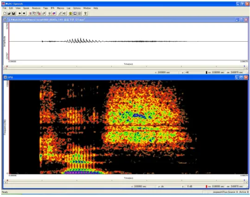This screenshot has height=197, width=250.
Task: Click the 'Ready' status bar text
Action: click(x=5, y=192)
